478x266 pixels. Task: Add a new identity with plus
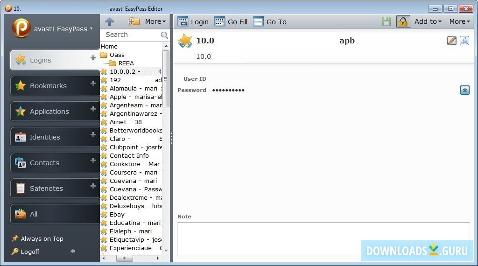coord(93,134)
